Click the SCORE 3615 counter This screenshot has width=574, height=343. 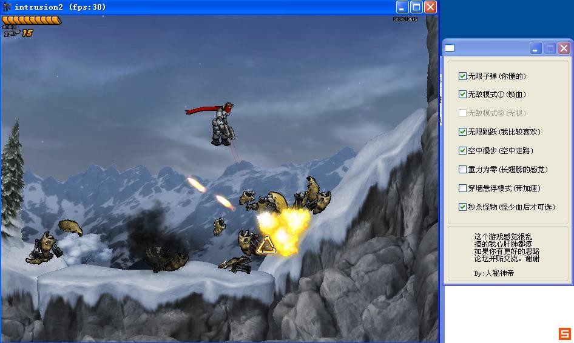tap(405, 19)
